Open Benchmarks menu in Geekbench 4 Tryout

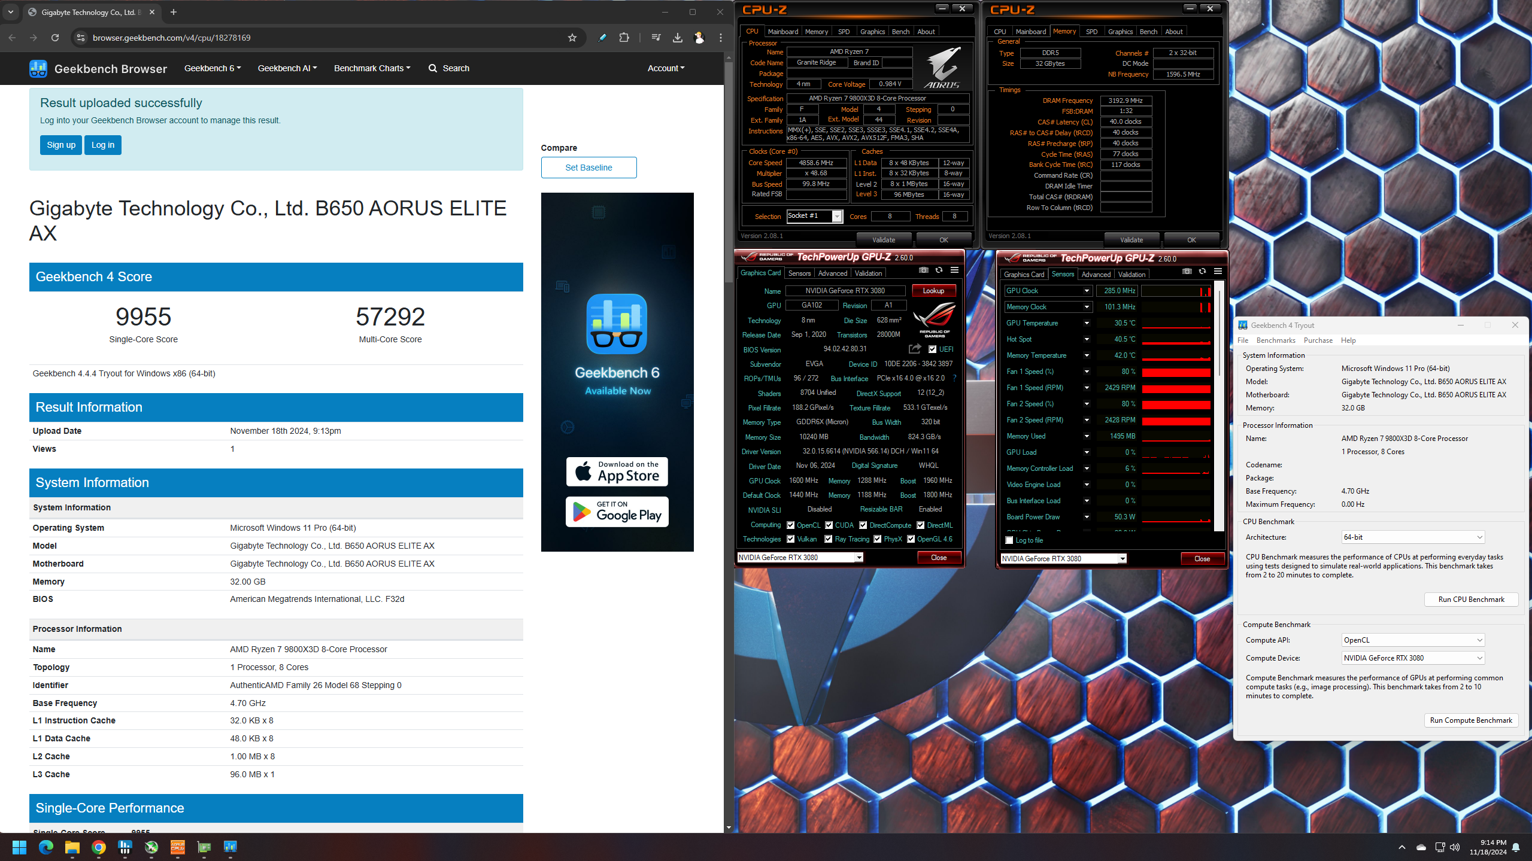(x=1276, y=340)
